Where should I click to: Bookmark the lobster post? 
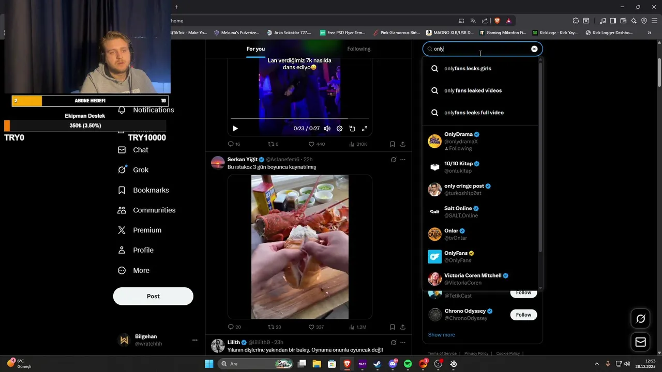[x=393, y=327]
